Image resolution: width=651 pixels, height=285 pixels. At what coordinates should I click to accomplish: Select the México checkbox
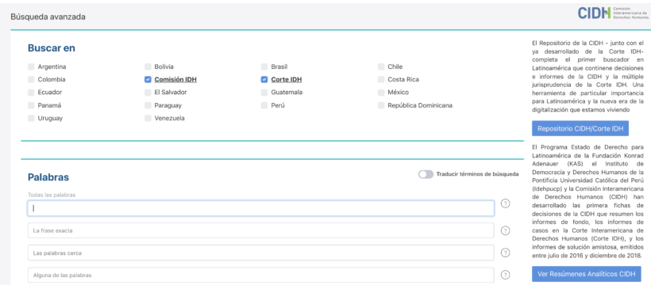(381, 93)
